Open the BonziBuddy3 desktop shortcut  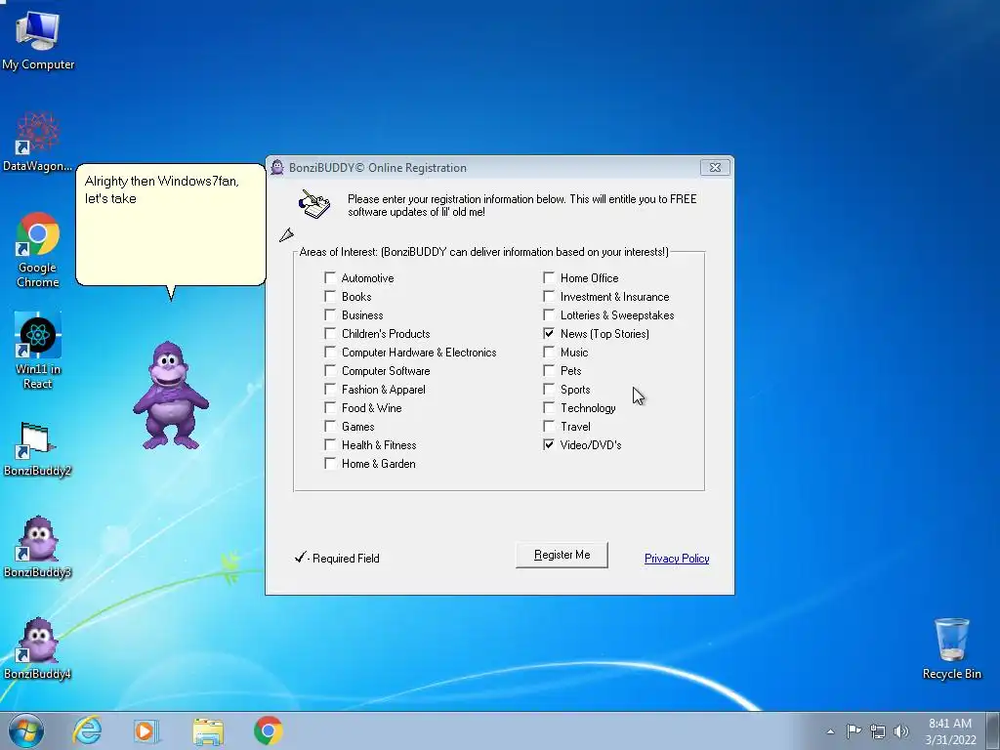point(38,547)
